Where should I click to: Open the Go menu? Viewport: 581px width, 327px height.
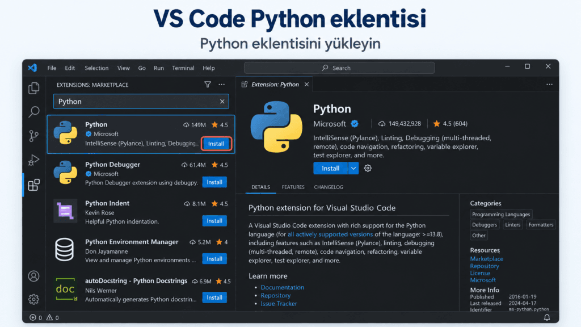141,68
